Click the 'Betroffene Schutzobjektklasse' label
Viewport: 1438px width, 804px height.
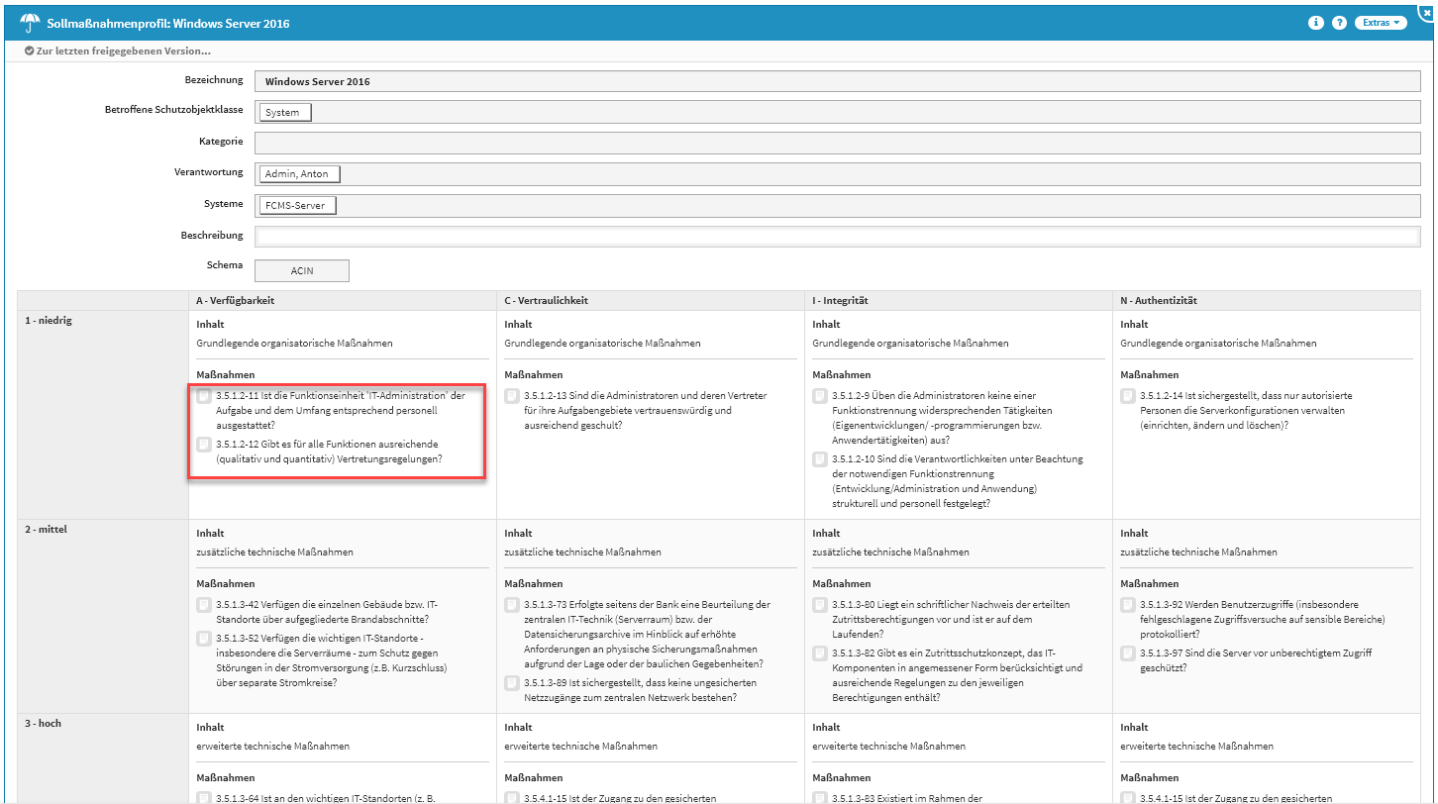click(174, 109)
